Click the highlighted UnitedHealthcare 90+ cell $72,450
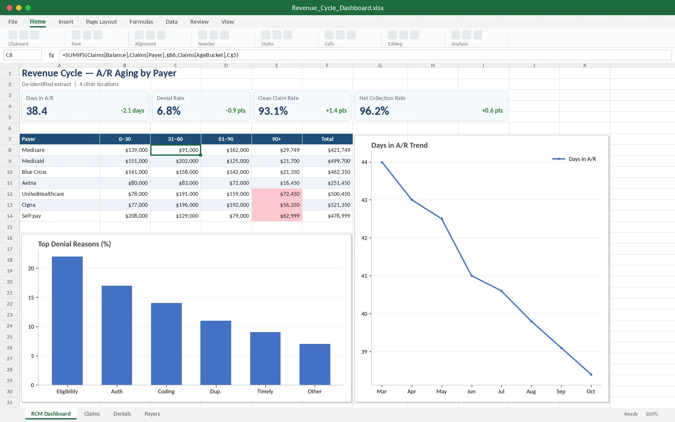Image resolution: width=675 pixels, height=422 pixels. [x=277, y=194]
